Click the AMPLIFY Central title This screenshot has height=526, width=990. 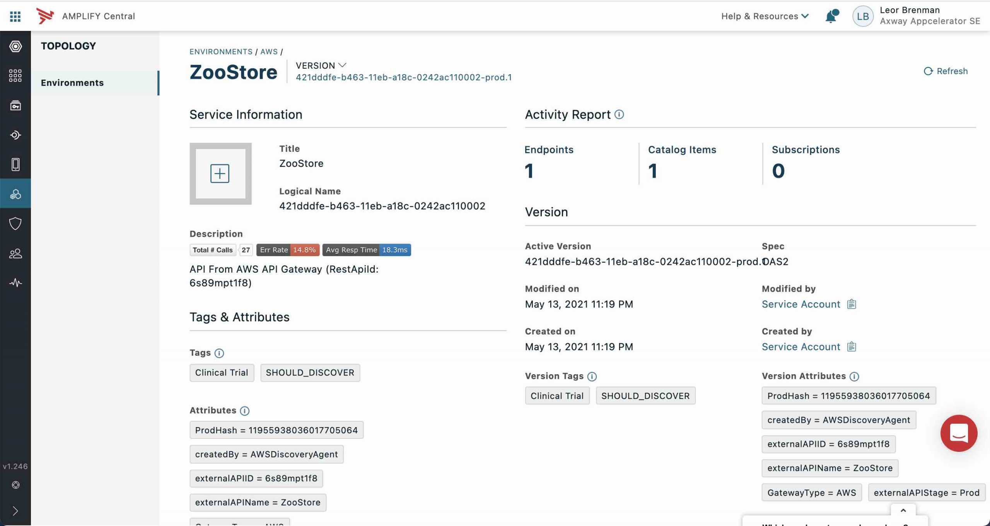99,16
